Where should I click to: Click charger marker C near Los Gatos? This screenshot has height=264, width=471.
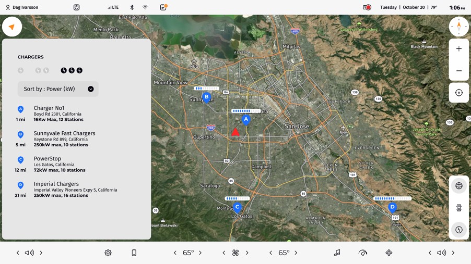tap(237, 207)
